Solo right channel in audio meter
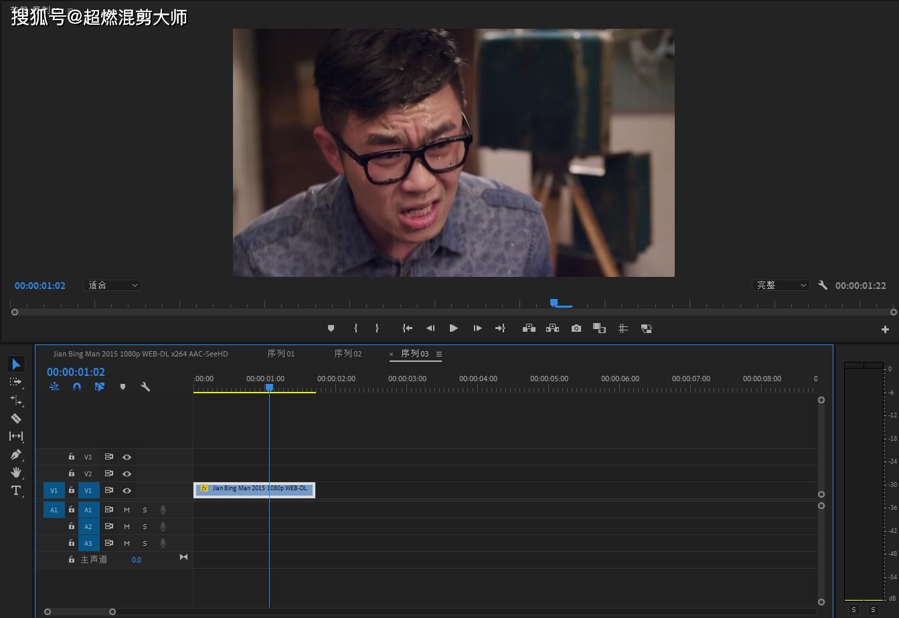The width and height of the screenshot is (899, 618). (x=873, y=610)
